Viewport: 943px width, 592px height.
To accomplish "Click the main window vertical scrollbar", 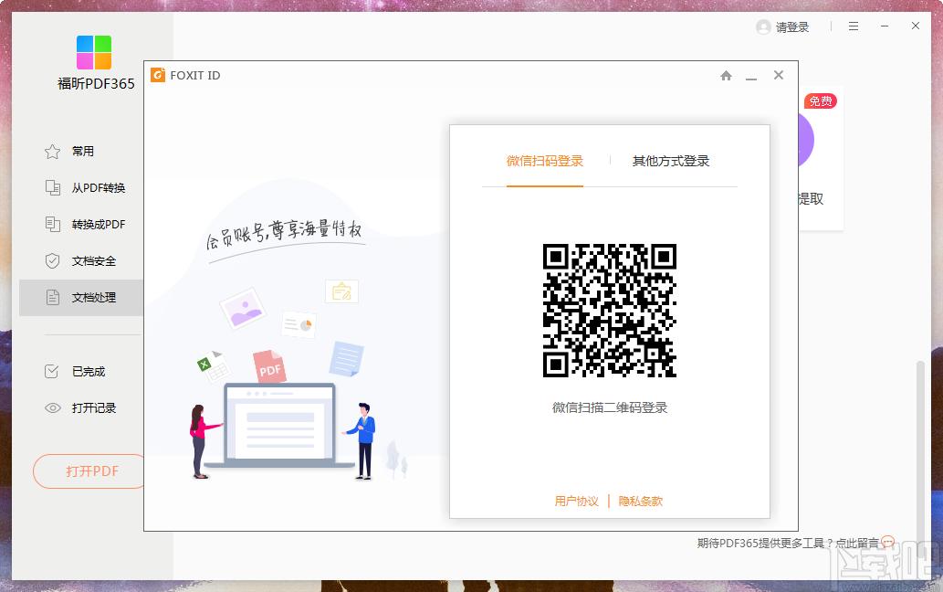I will 919,451.
